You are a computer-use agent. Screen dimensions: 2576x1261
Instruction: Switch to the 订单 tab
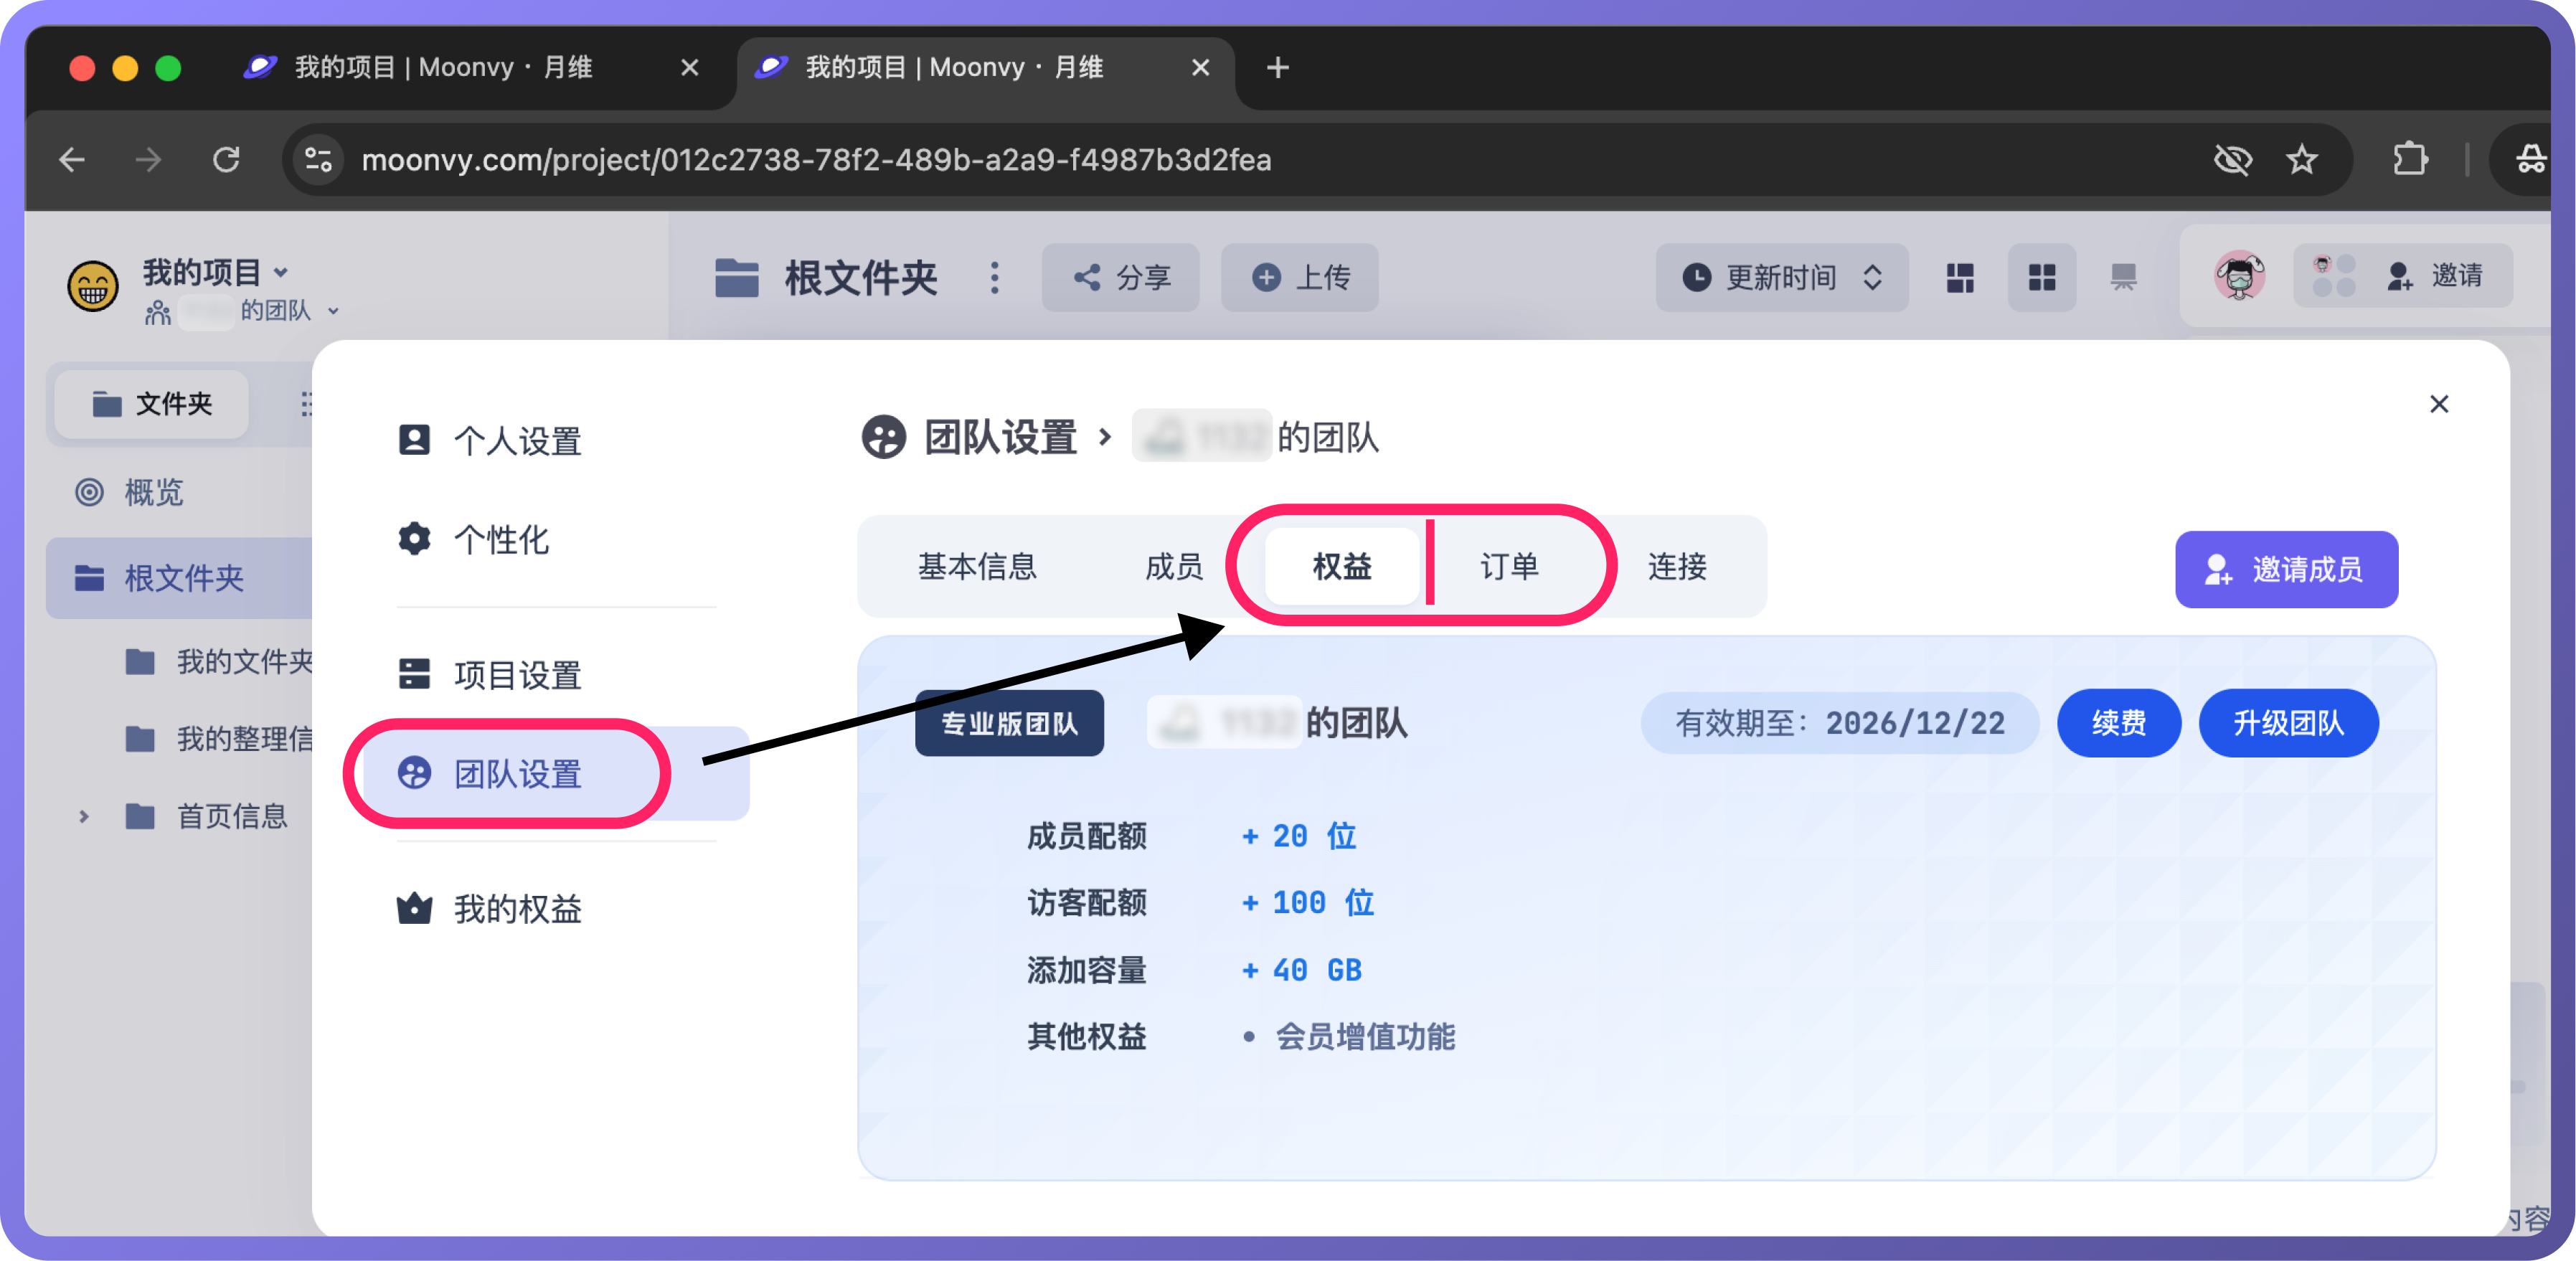[x=1508, y=567]
